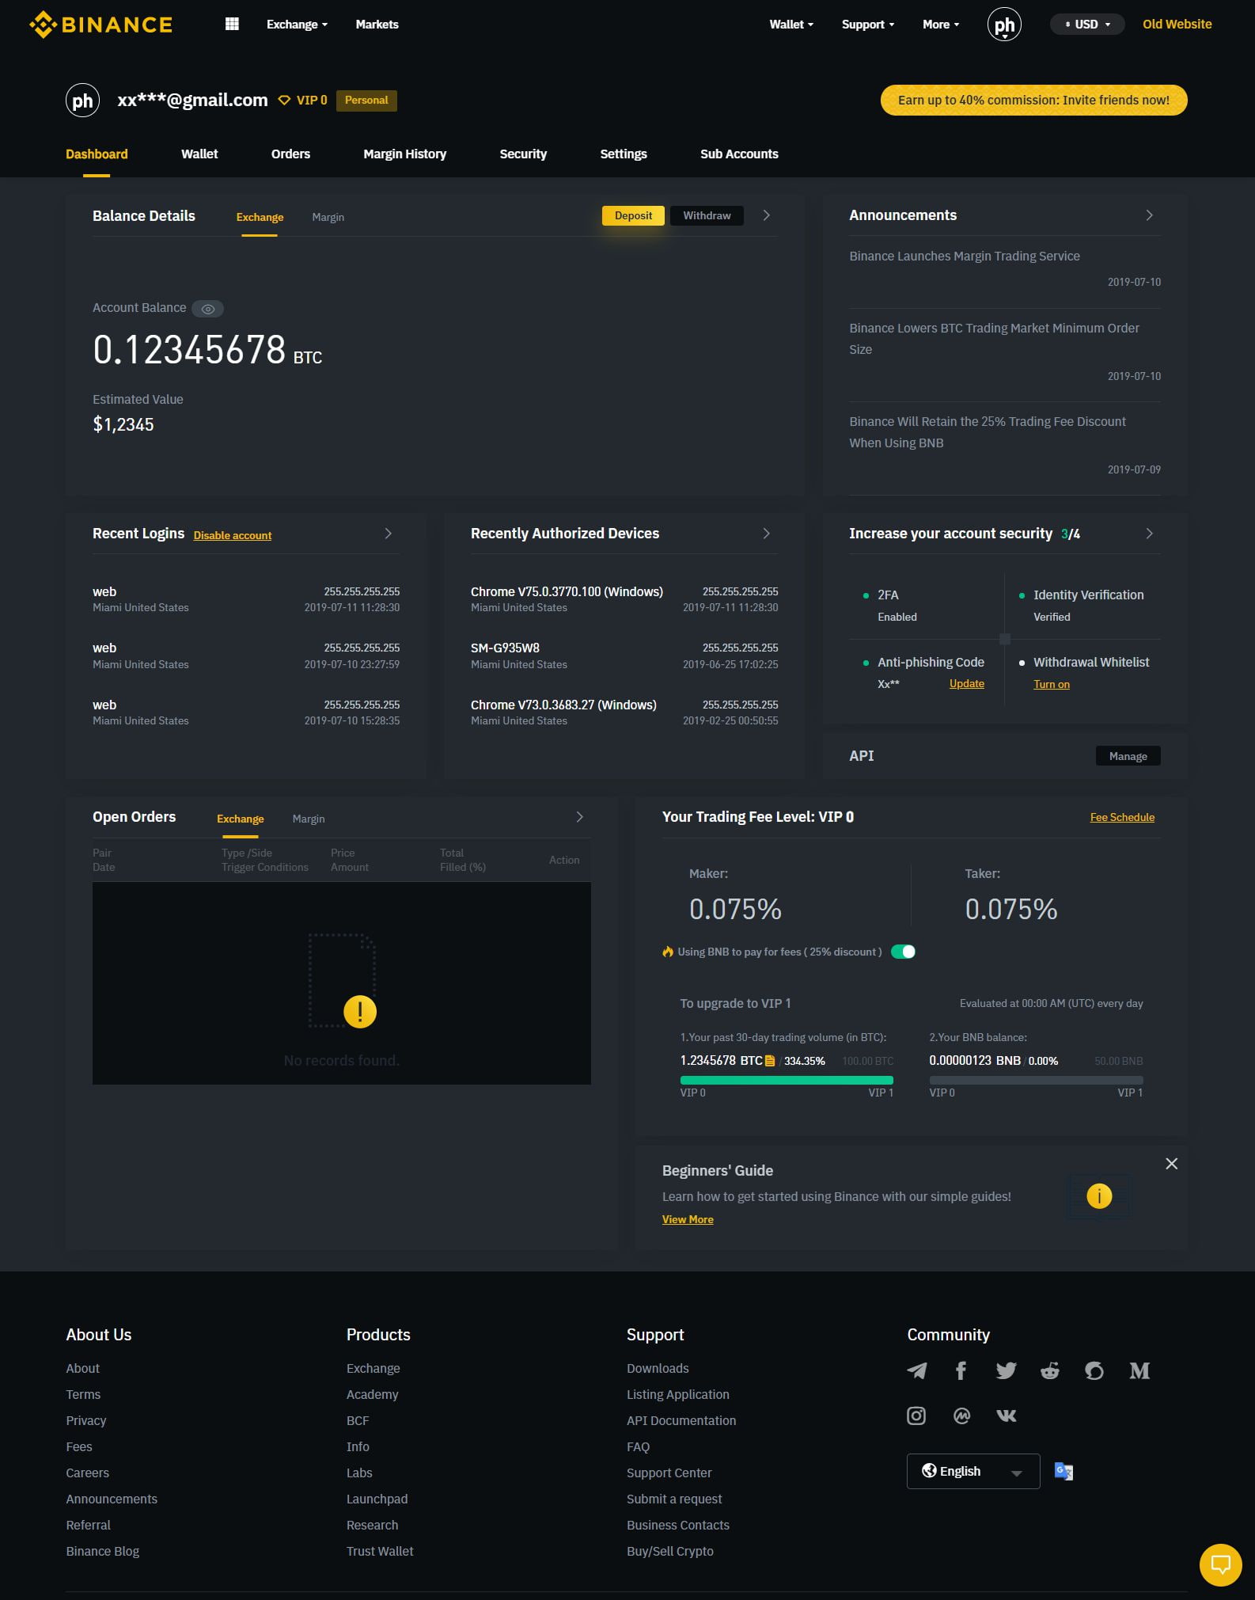This screenshot has width=1255, height=1600.
Task: Switch Balance Details to Margin
Action: (x=328, y=217)
